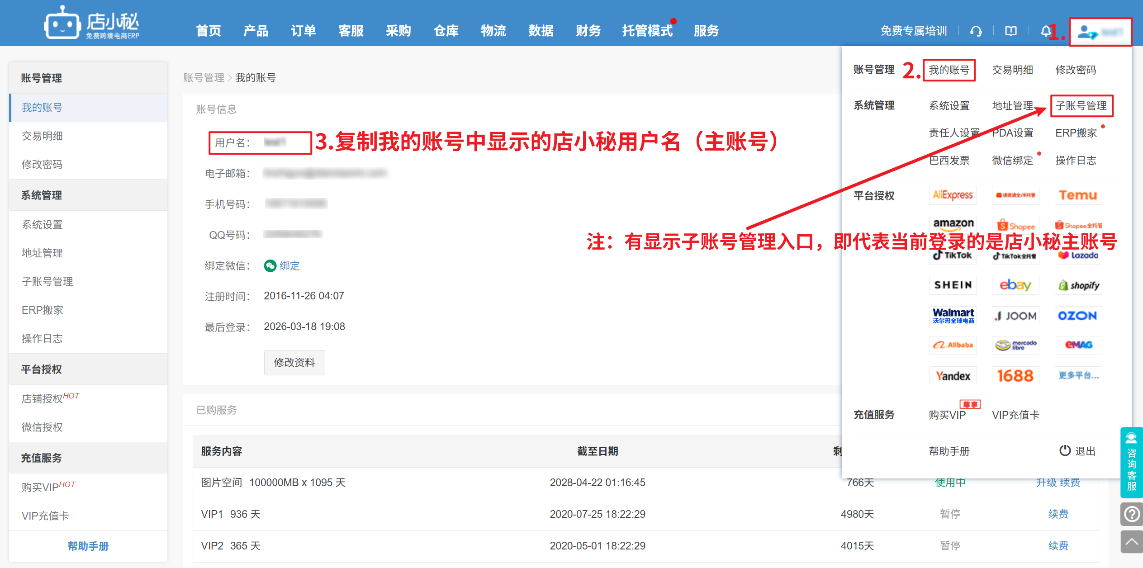Click the Shopify platform logo
The height and width of the screenshot is (568, 1143).
coord(1078,285)
